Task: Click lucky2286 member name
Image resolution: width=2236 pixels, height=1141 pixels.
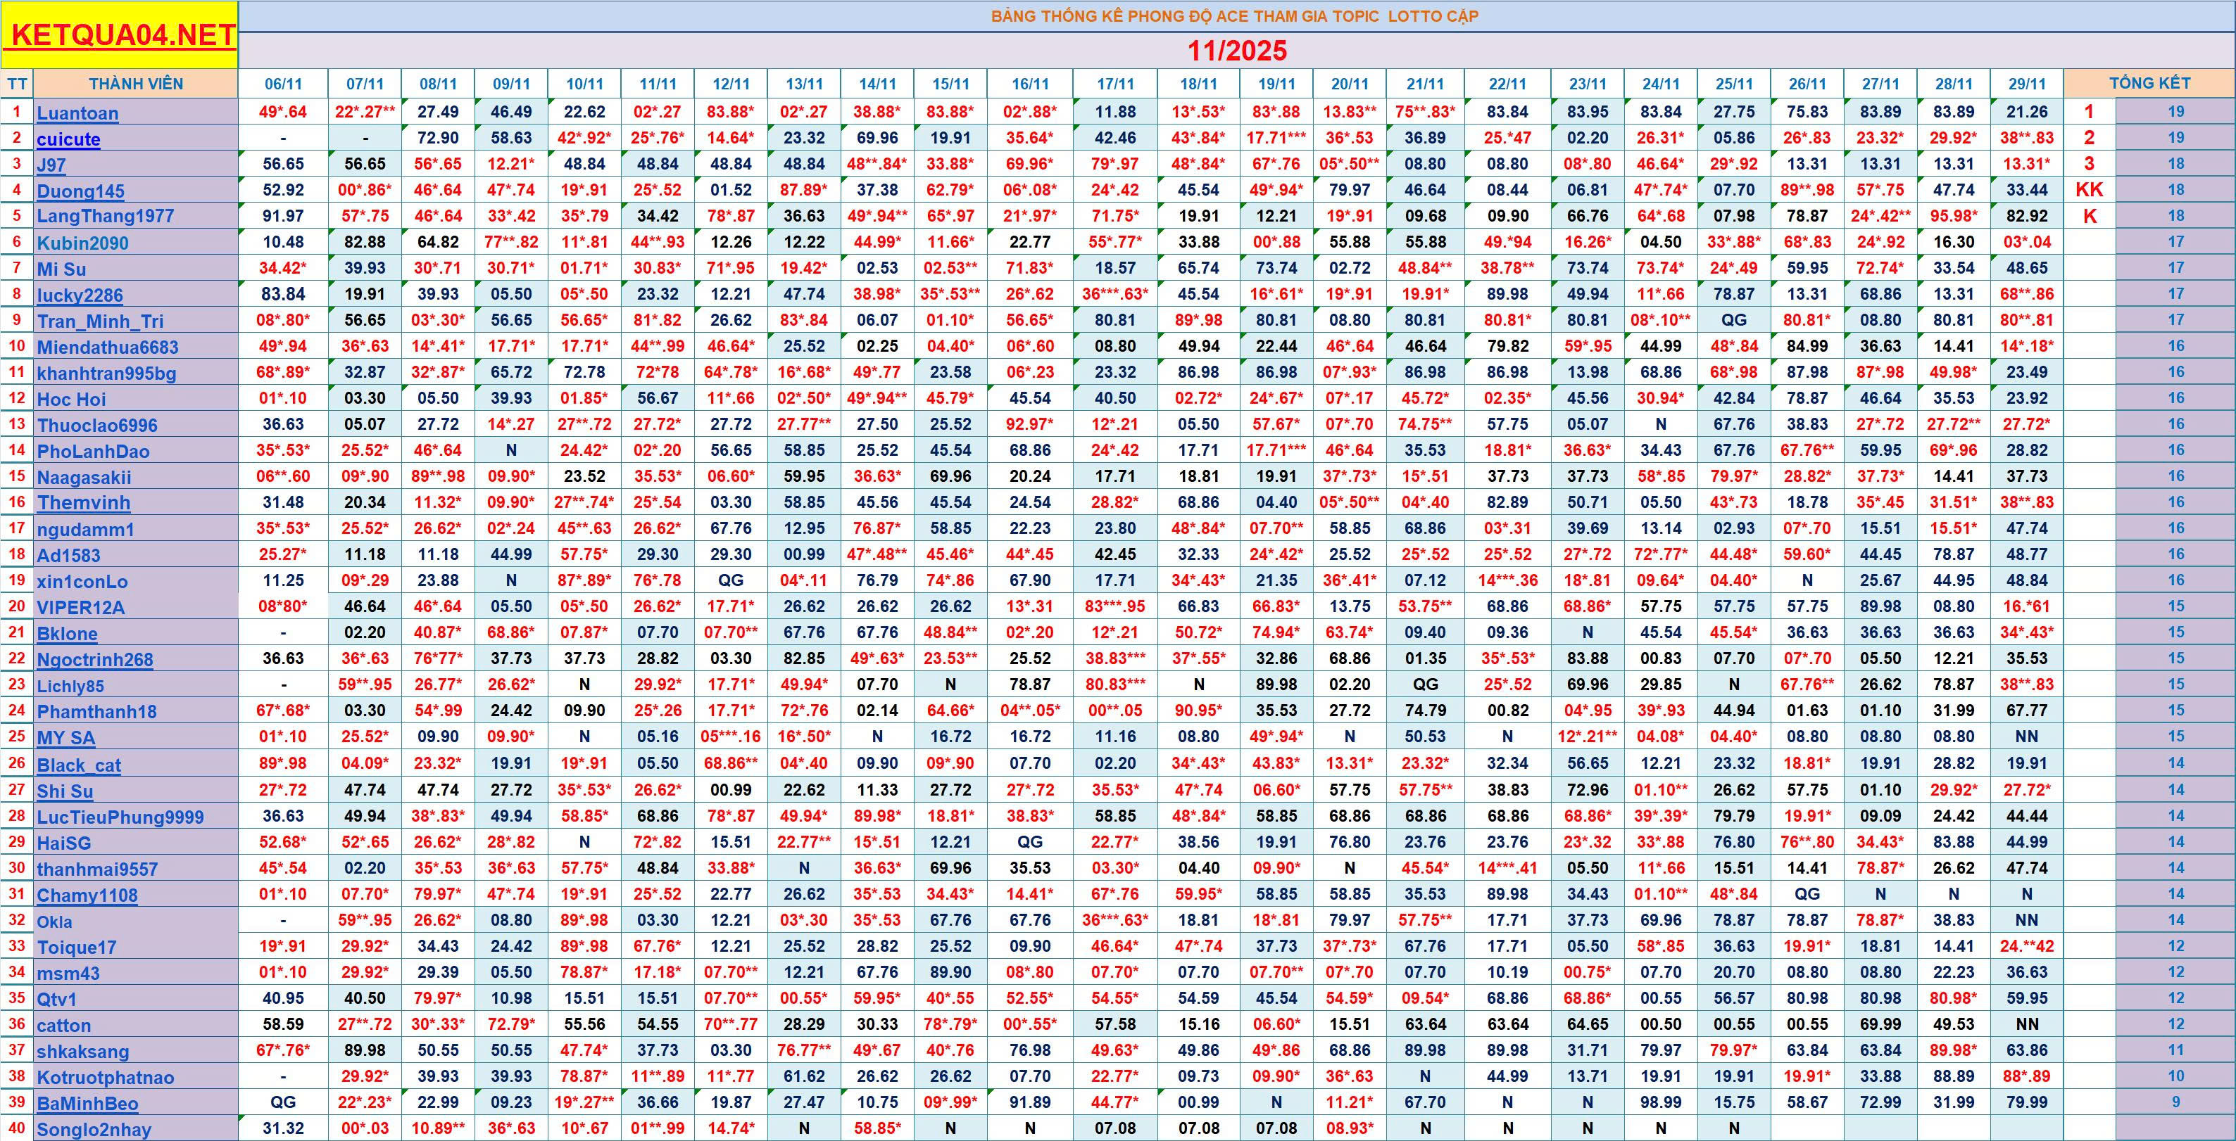Action: (80, 295)
